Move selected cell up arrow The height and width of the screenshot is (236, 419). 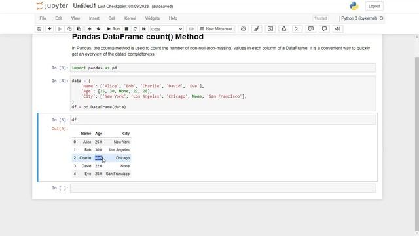[90, 29]
